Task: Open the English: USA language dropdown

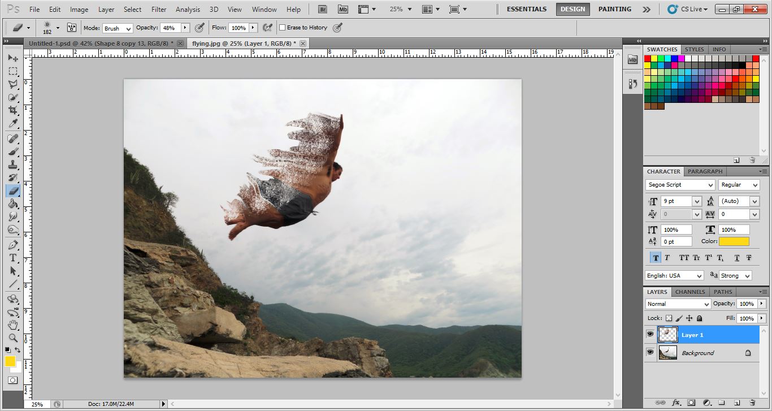Action: (675, 275)
